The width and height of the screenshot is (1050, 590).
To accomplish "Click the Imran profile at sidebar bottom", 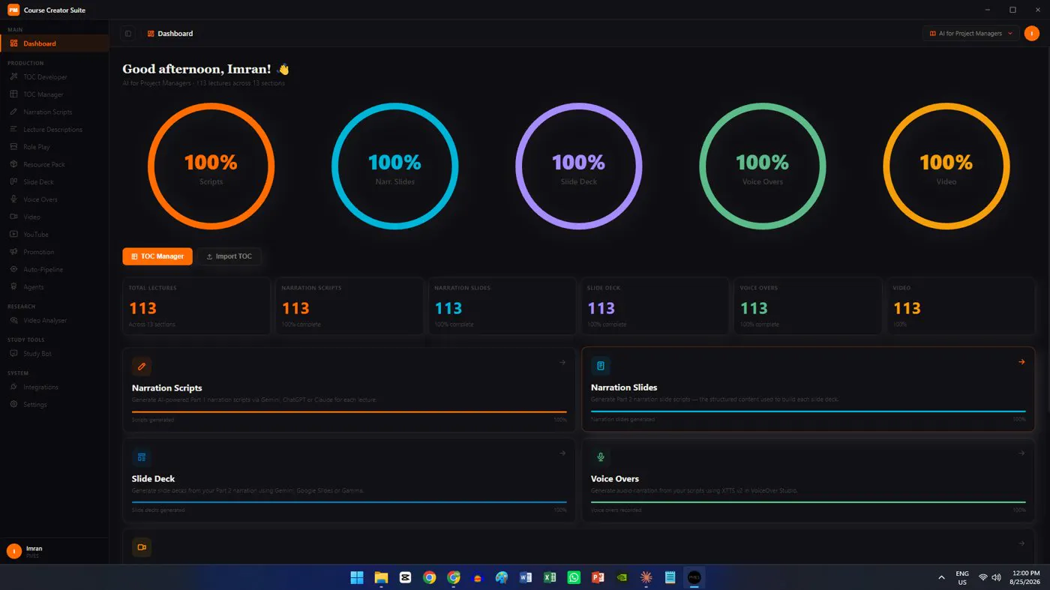I will click(54, 551).
